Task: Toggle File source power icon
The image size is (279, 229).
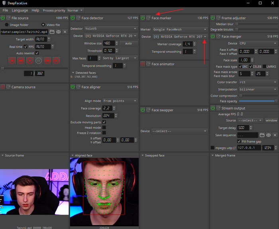Action: 3,18
